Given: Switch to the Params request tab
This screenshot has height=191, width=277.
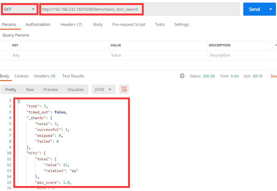Looking at the screenshot, I should coord(9,24).
